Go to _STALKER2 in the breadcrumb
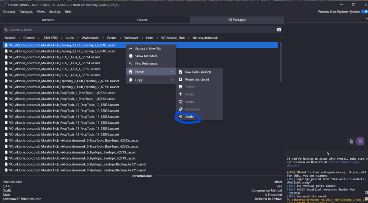 coord(50,38)
